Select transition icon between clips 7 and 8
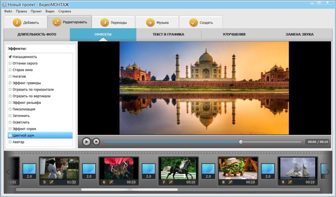336x197 pixels. click(x=208, y=171)
